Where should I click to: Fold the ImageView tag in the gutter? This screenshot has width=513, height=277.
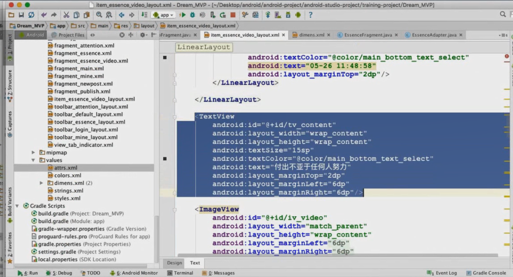point(175,210)
